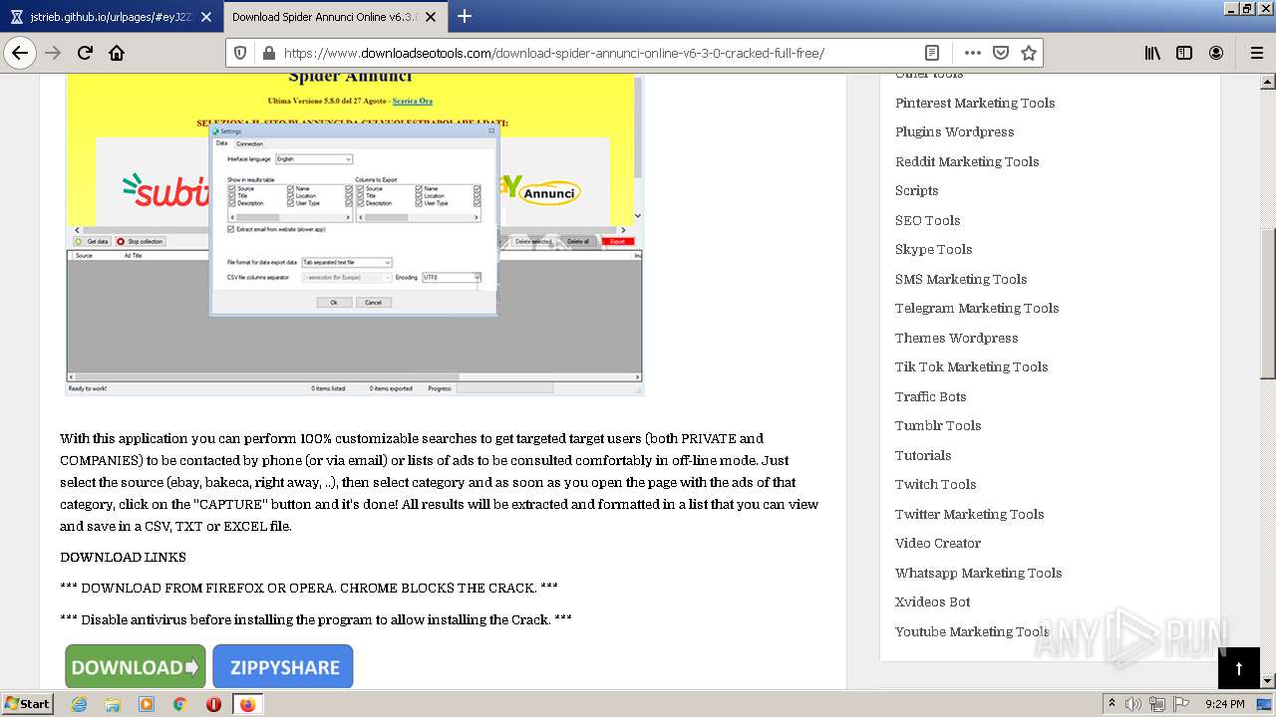Open Opera browser from the taskbar

coord(213,704)
